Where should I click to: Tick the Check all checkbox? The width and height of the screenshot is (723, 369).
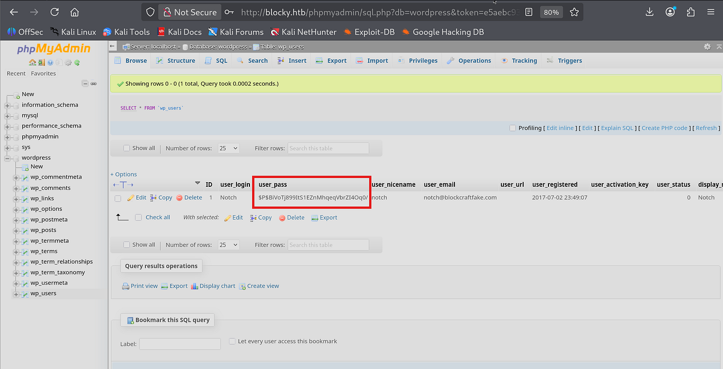tap(138, 217)
